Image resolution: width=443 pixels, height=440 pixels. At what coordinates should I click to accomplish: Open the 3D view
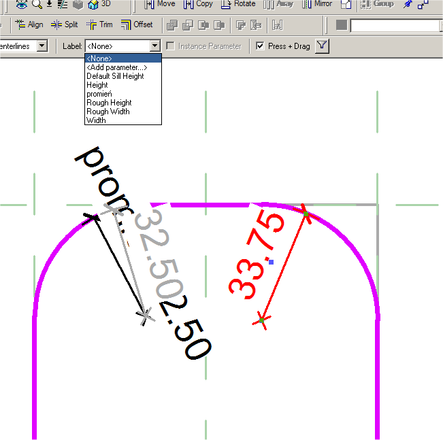[99, 4]
